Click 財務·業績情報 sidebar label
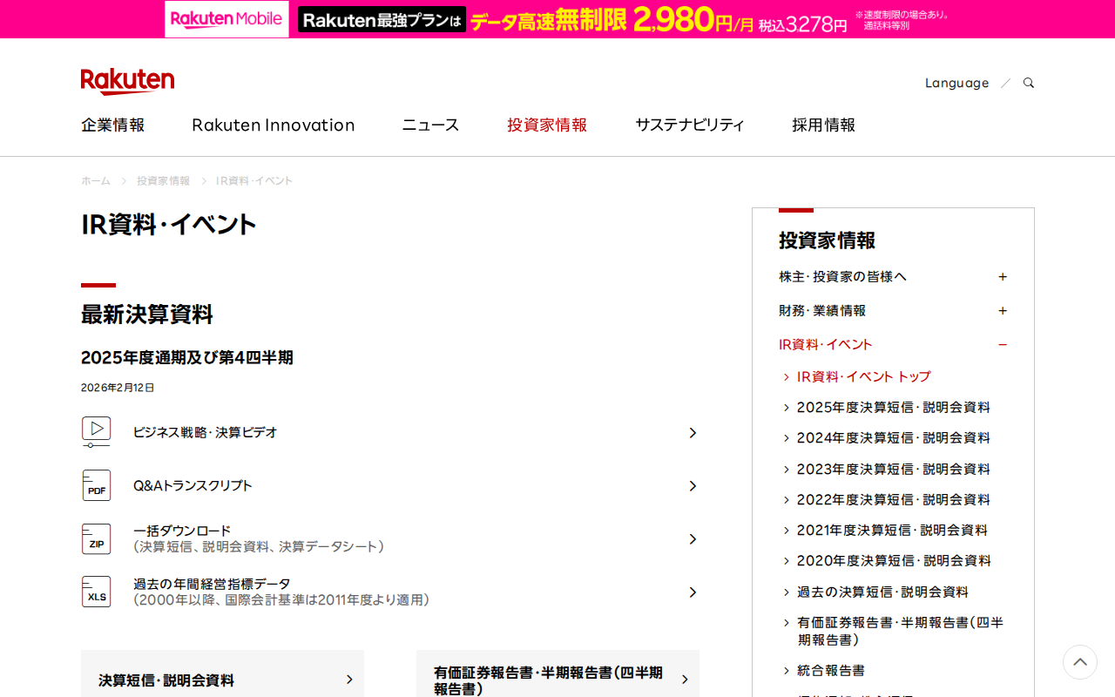The image size is (1115, 697). (822, 310)
